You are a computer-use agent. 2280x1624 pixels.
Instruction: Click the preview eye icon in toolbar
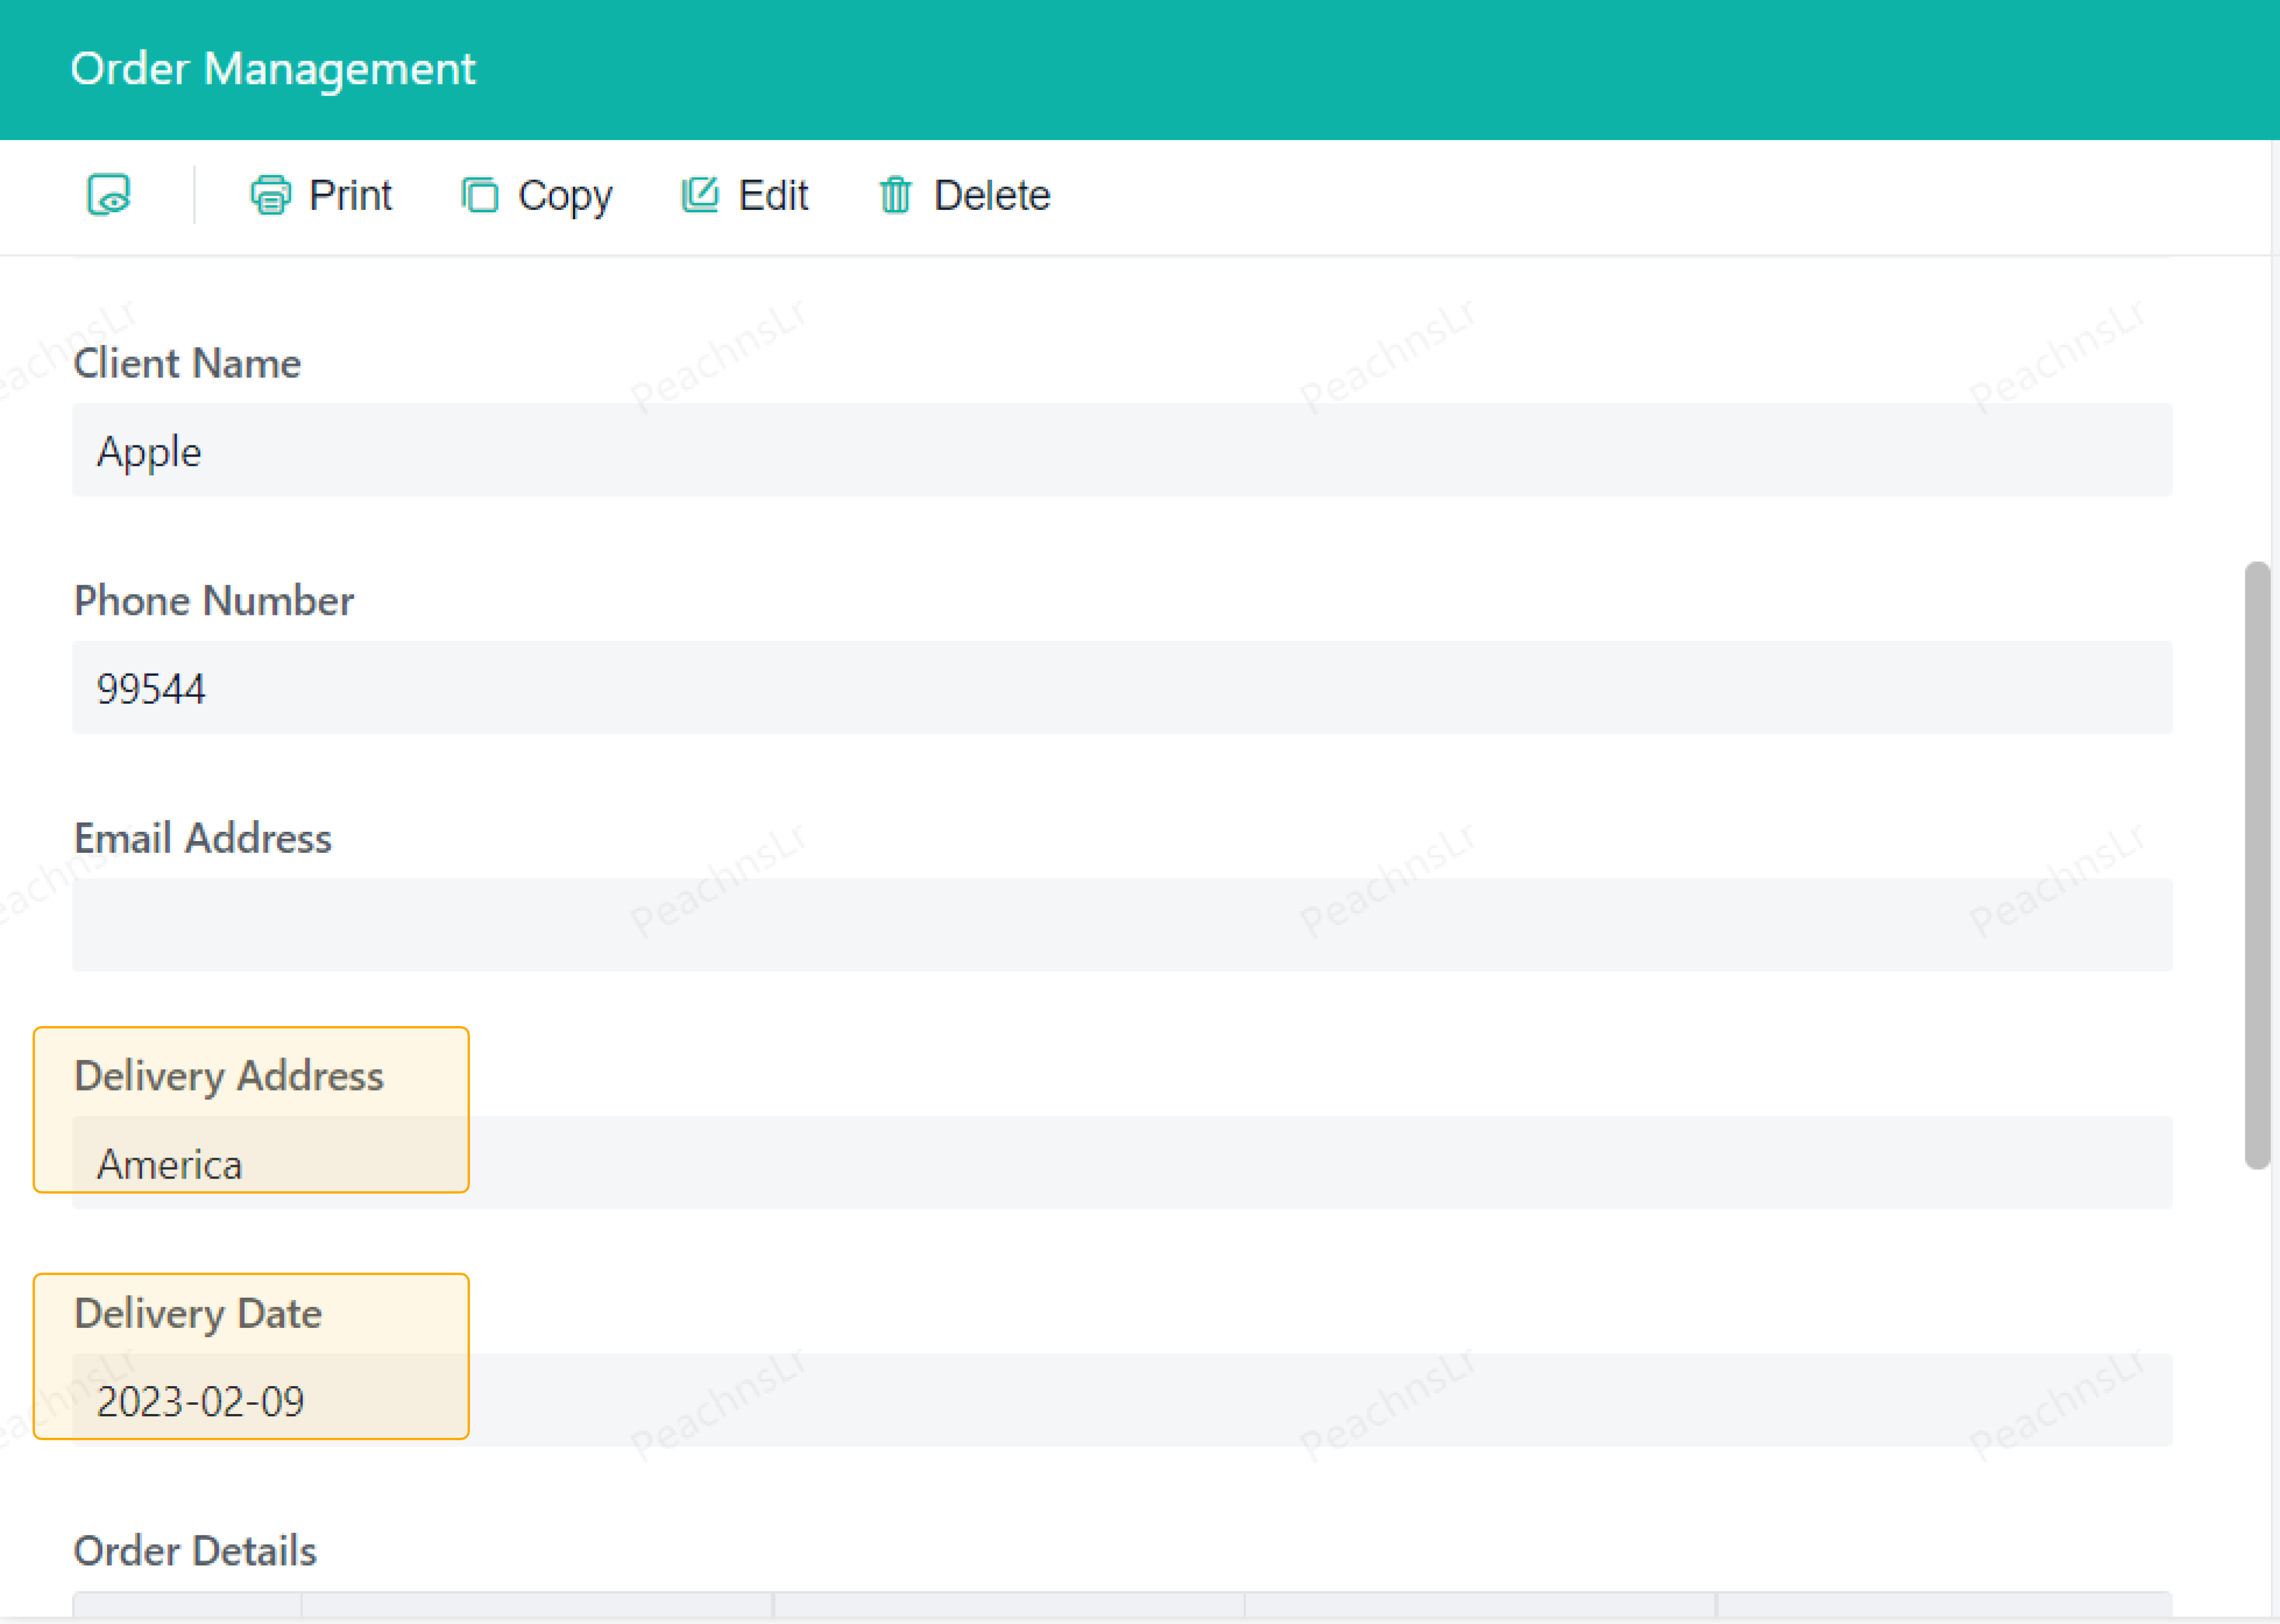tap(109, 194)
